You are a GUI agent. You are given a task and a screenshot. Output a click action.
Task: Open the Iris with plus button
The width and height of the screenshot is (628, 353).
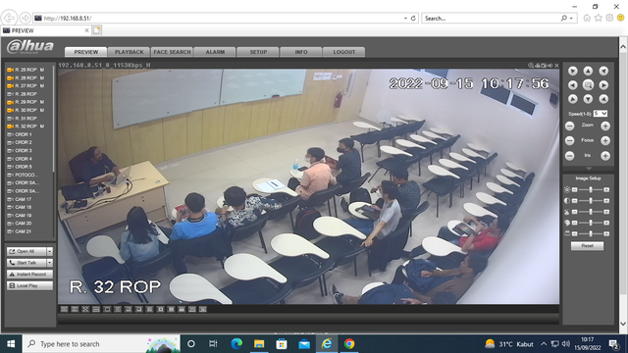605,156
